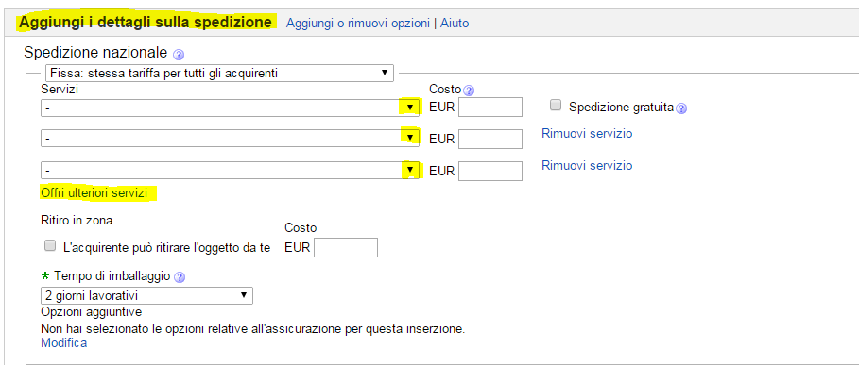This screenshot has height=365, width=859.
Task: Open the Aiuto link
Action: pos(455,24)
